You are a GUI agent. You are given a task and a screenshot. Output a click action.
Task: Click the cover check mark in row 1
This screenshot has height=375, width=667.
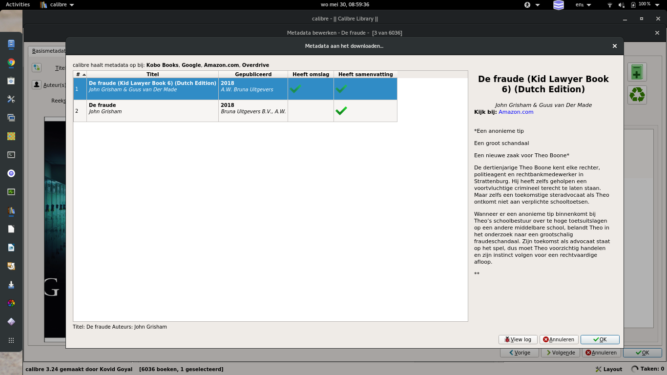pyautogui.click(x=295, y=89)
